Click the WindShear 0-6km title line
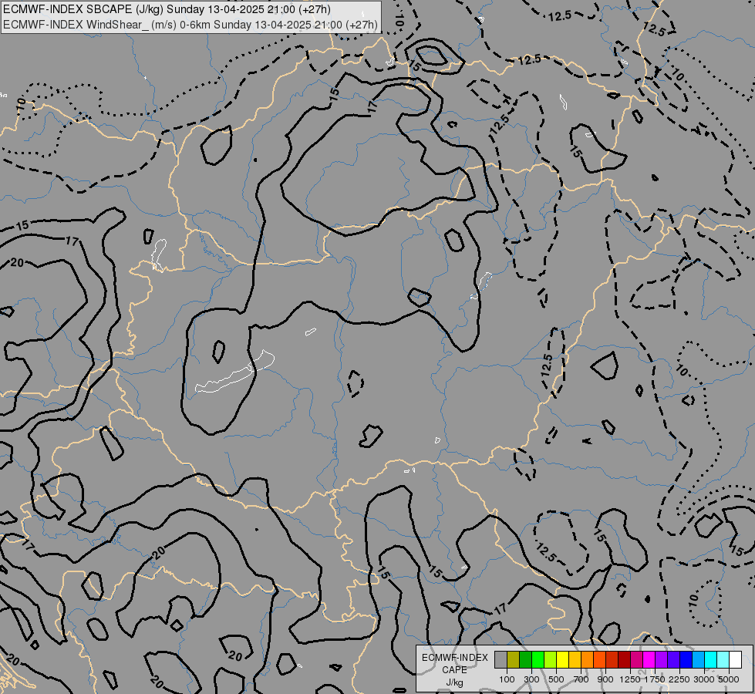This screenshot has width=755, height=694. coord(190,25)
